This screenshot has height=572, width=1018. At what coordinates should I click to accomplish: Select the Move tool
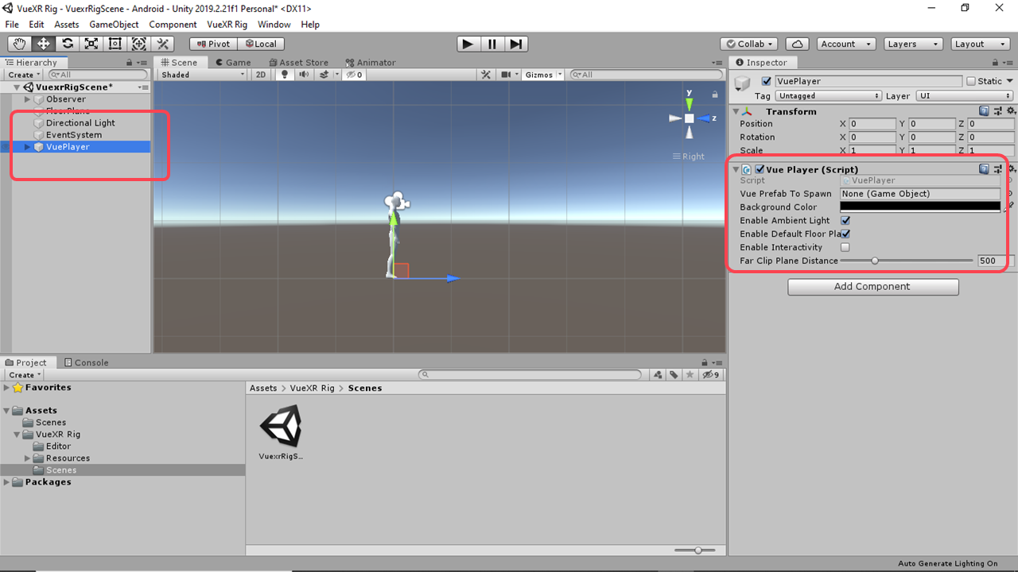[x=43, y=44]
